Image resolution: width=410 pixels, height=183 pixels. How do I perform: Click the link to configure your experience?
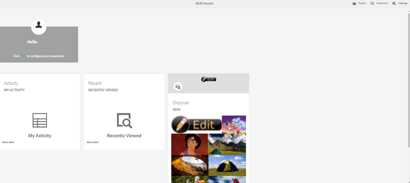(x=23, y=56)
